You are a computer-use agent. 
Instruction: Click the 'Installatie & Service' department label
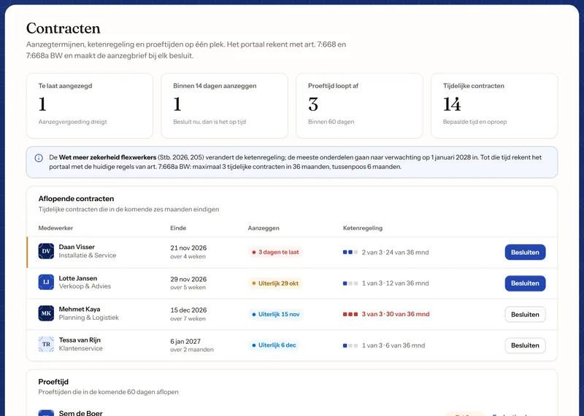click(88, 256)
